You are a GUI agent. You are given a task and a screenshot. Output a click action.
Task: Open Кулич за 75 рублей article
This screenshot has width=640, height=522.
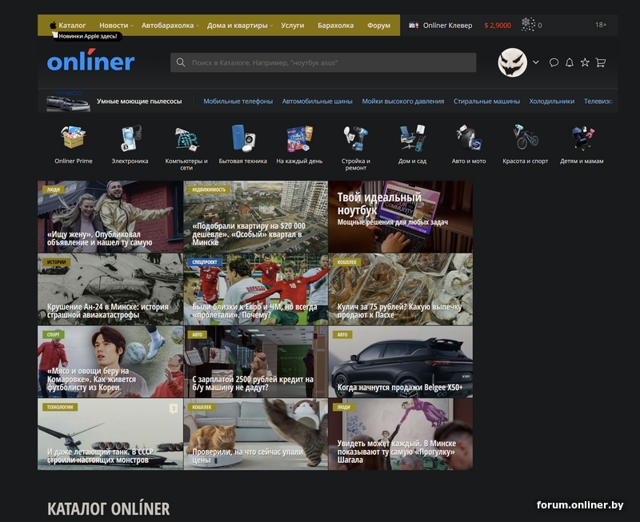tap(401, 289)
